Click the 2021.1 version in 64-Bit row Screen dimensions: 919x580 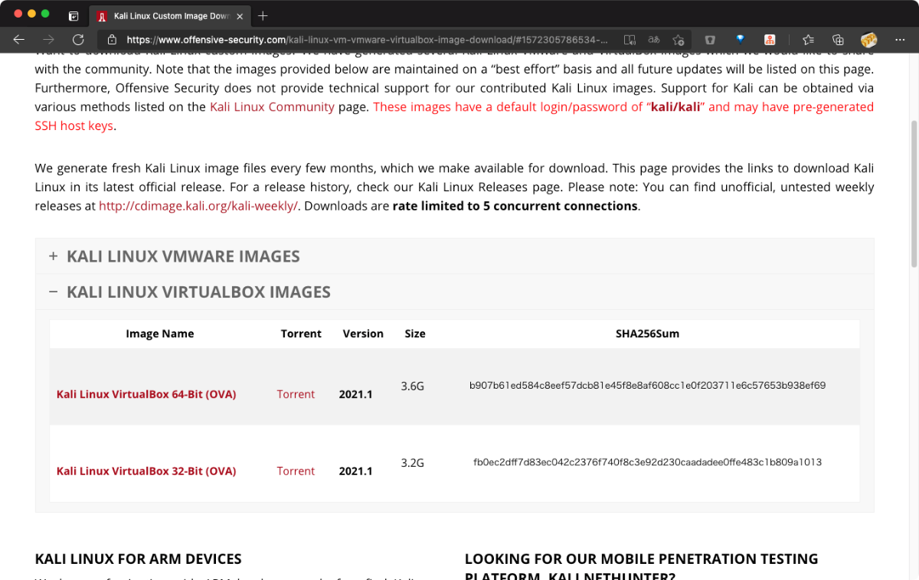click(355, 394)
